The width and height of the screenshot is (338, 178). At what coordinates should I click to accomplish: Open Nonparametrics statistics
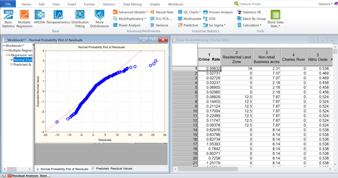point(58,17)
